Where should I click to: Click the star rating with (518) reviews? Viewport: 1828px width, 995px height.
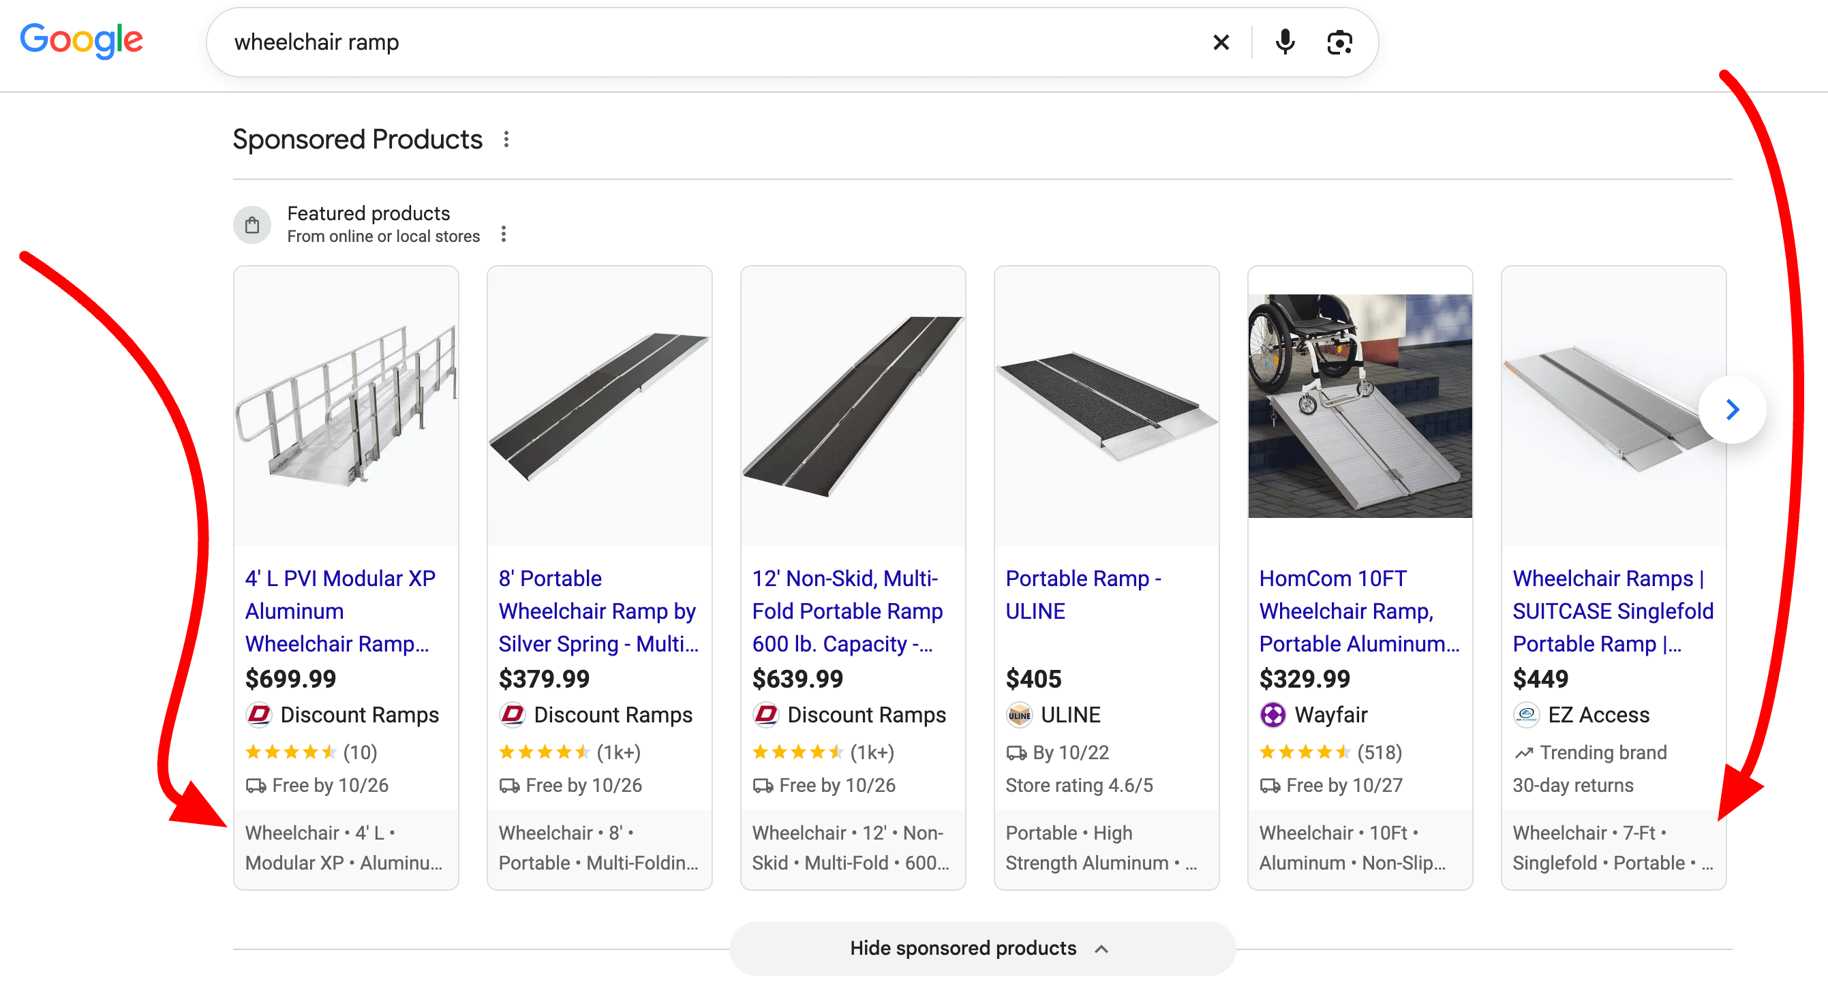coord(1305,752)
